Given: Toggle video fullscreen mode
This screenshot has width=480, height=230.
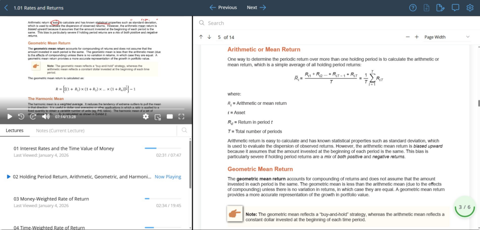Looking at the screenshot, I should click(x=181, y=116).
